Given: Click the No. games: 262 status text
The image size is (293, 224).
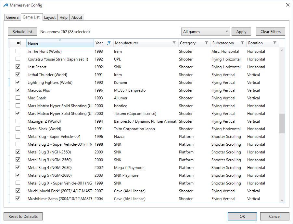Looking at the screenshot, I should pos(65,32).
